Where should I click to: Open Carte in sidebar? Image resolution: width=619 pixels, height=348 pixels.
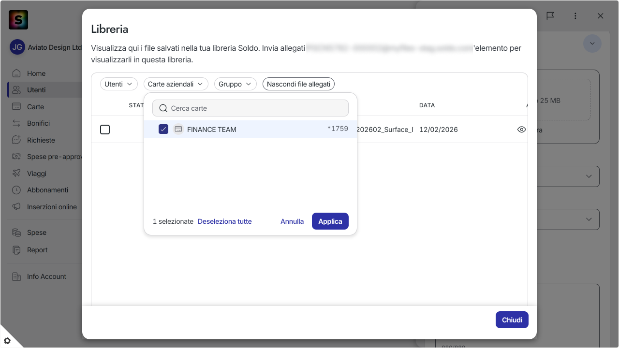(x=35, y=107)
